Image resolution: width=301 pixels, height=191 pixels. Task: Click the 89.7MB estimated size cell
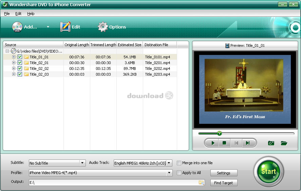[130, 69]
